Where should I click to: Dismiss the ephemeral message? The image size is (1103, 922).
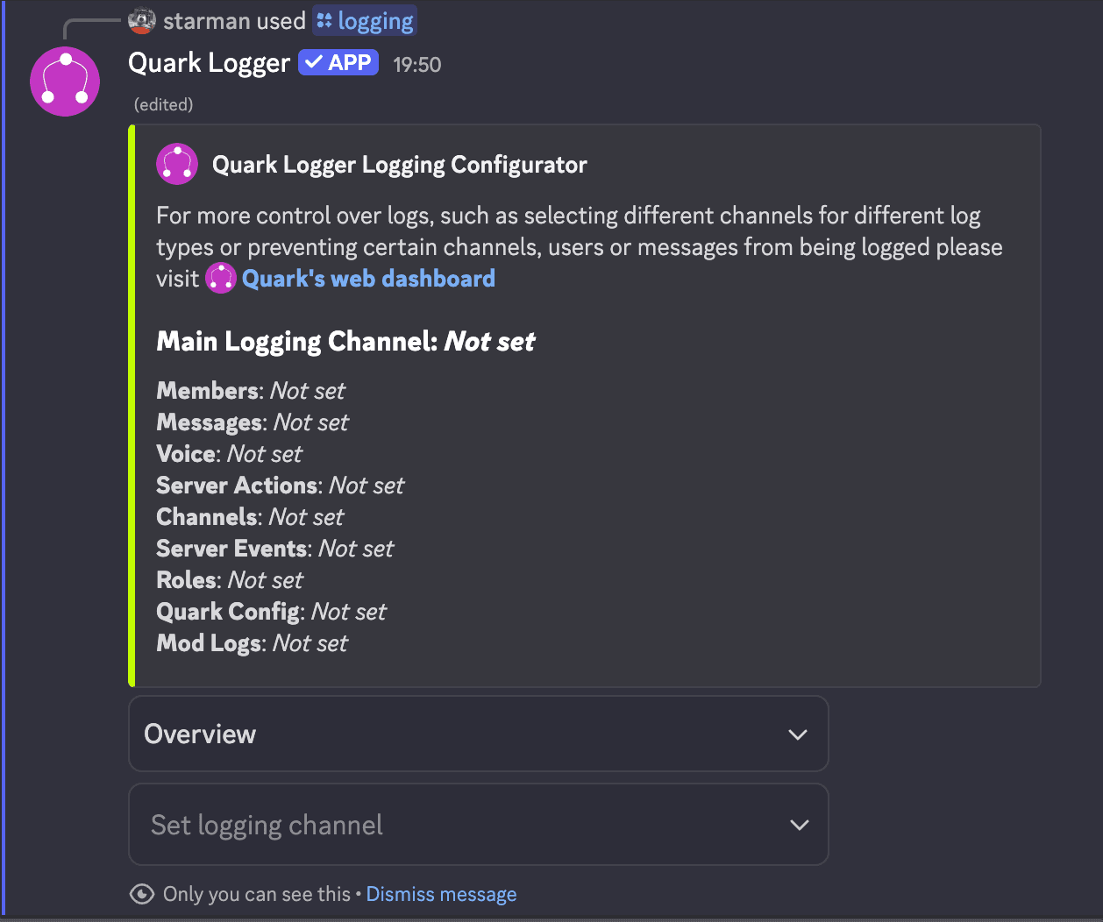441,893
